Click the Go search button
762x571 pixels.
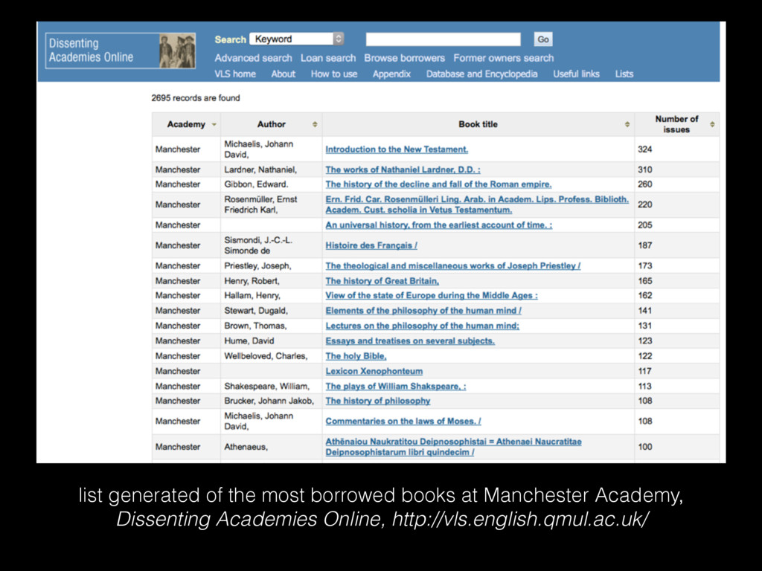(x=542, y=39)
